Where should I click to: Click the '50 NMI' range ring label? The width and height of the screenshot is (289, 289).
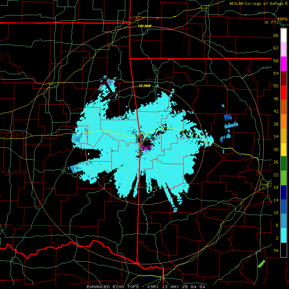point(144,86)
